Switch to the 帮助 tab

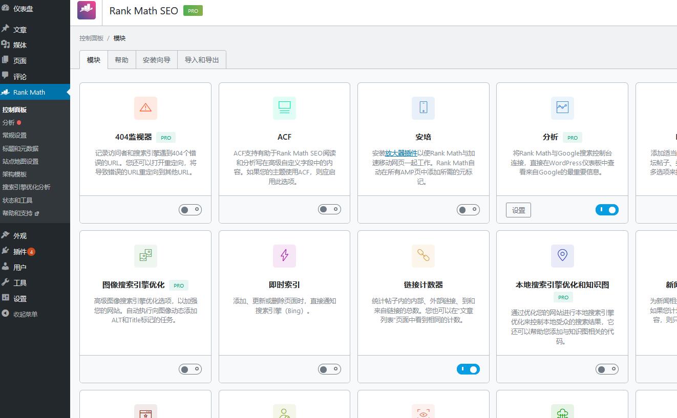122,60
